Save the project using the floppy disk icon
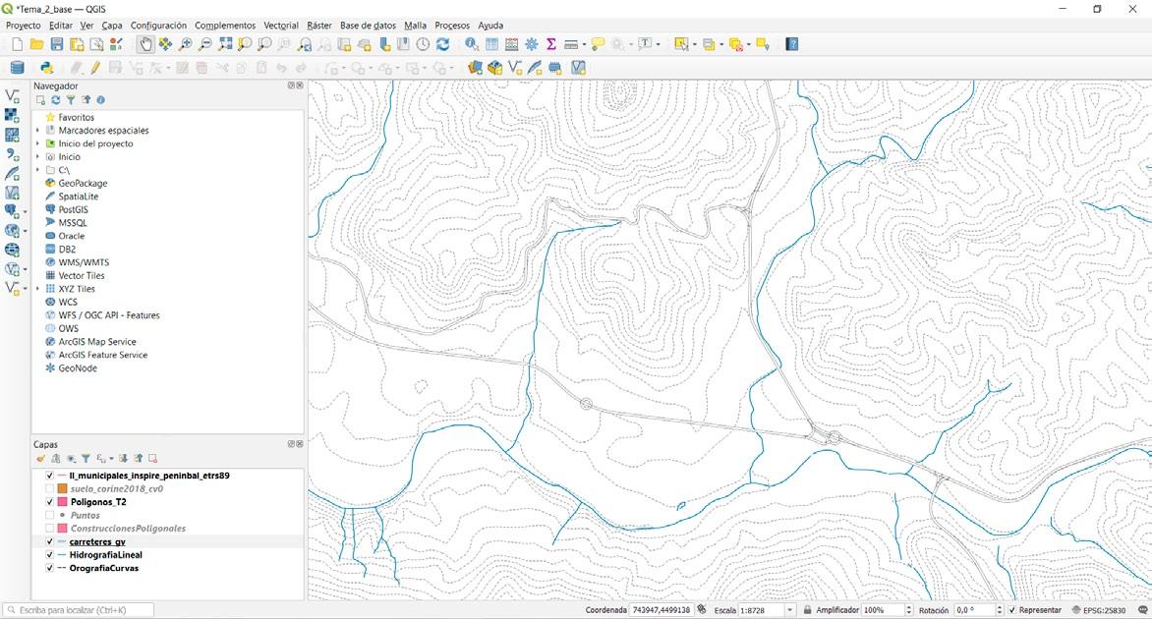The height and width of the screenshot is (619, 1152). click(57, 45)
